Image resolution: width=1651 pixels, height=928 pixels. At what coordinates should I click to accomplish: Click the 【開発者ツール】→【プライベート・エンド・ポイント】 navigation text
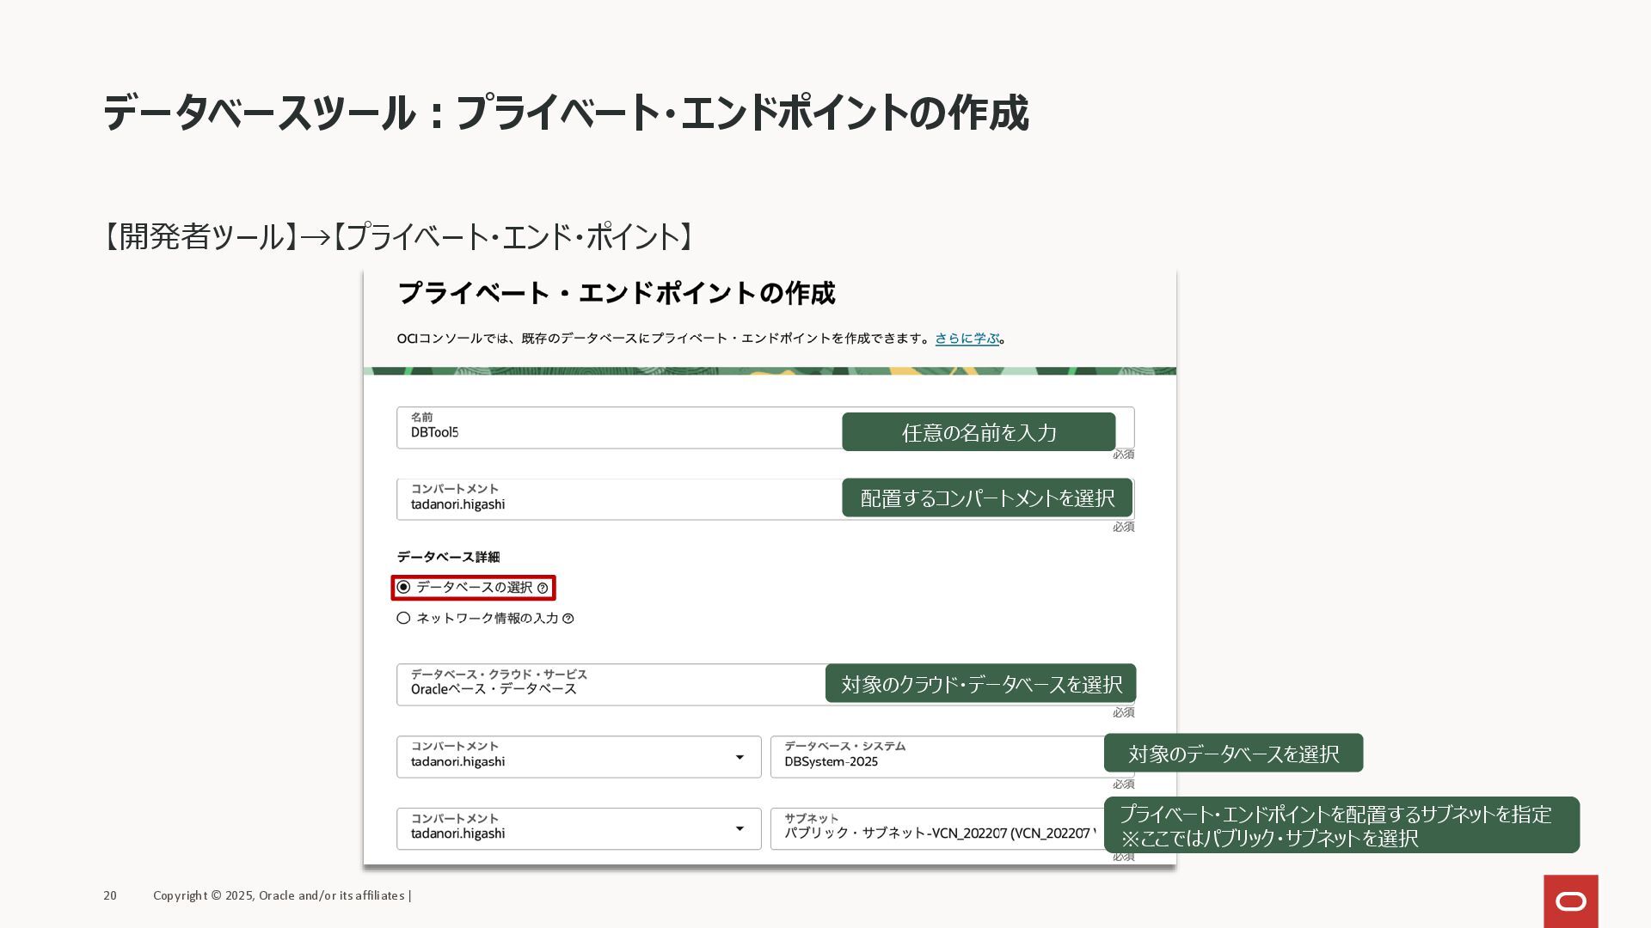click(x=396, y=236)
